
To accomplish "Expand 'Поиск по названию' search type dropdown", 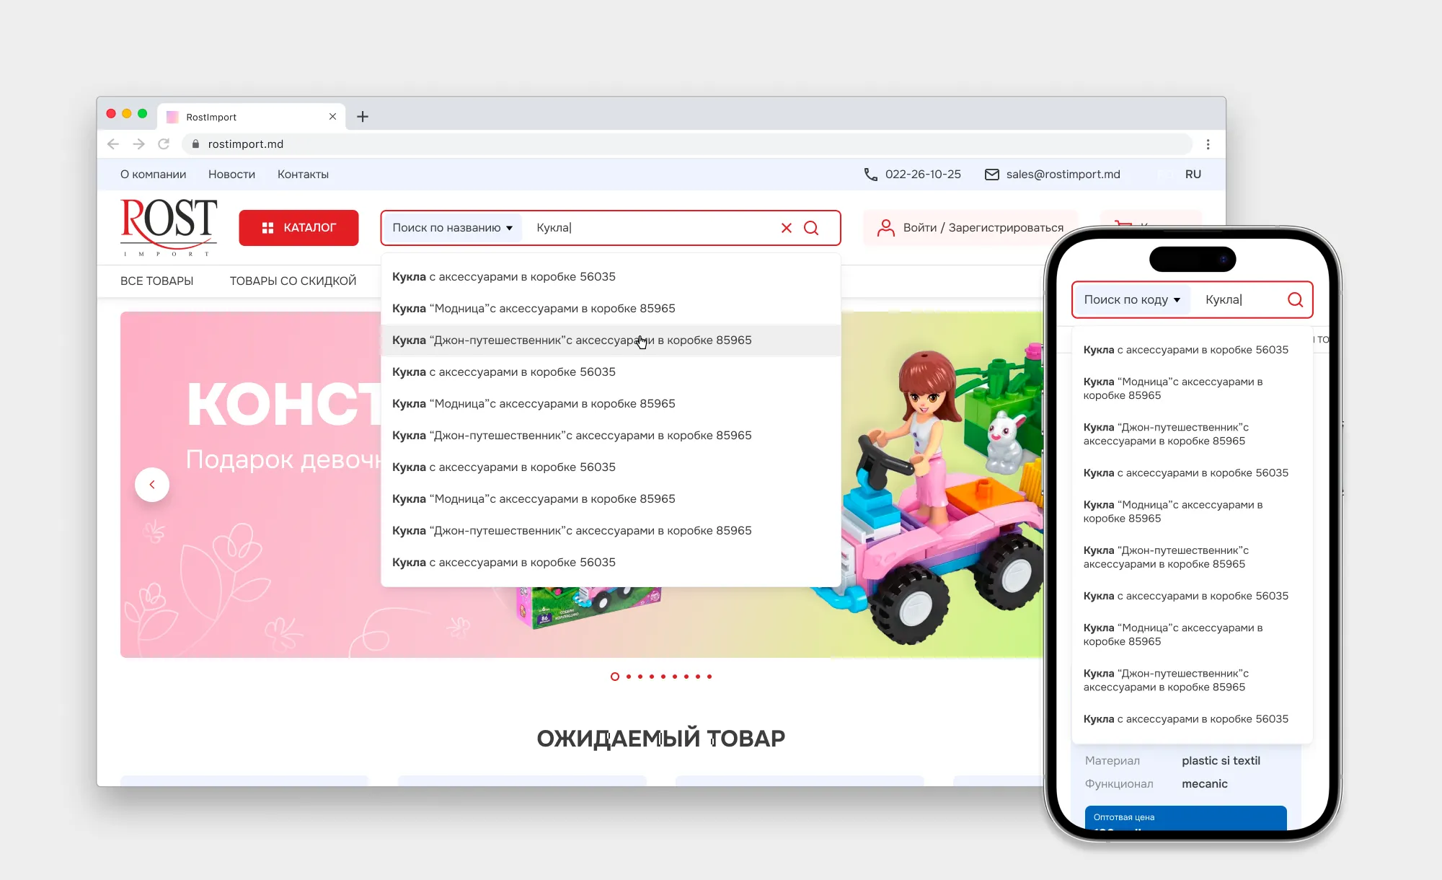I will pyautogui.click(x=452, y=228).
